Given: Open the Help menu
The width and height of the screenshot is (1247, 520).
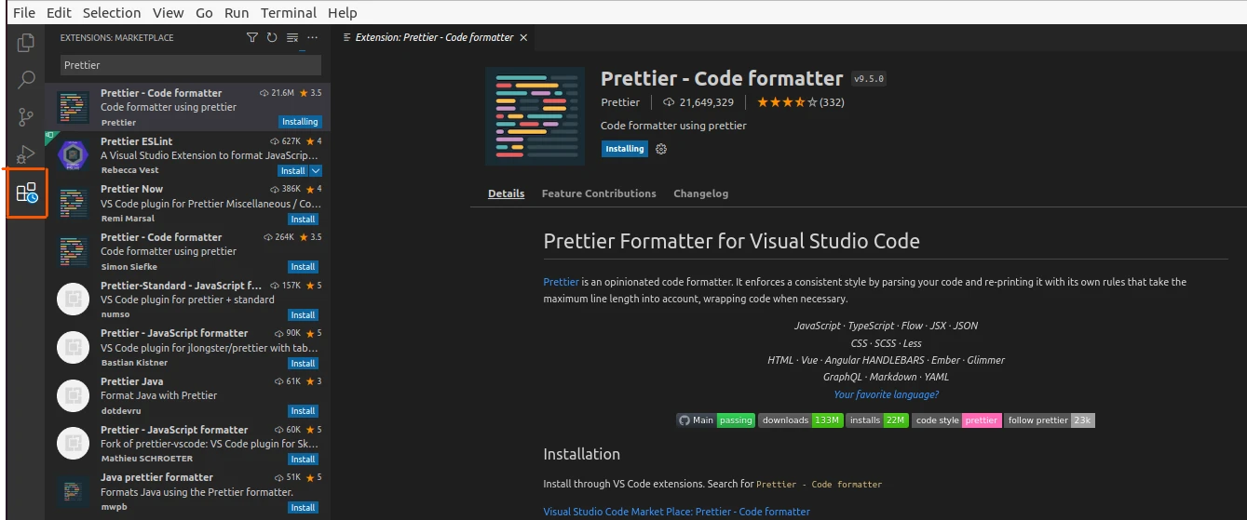Looking at the screenshot, I should [343, 13].
